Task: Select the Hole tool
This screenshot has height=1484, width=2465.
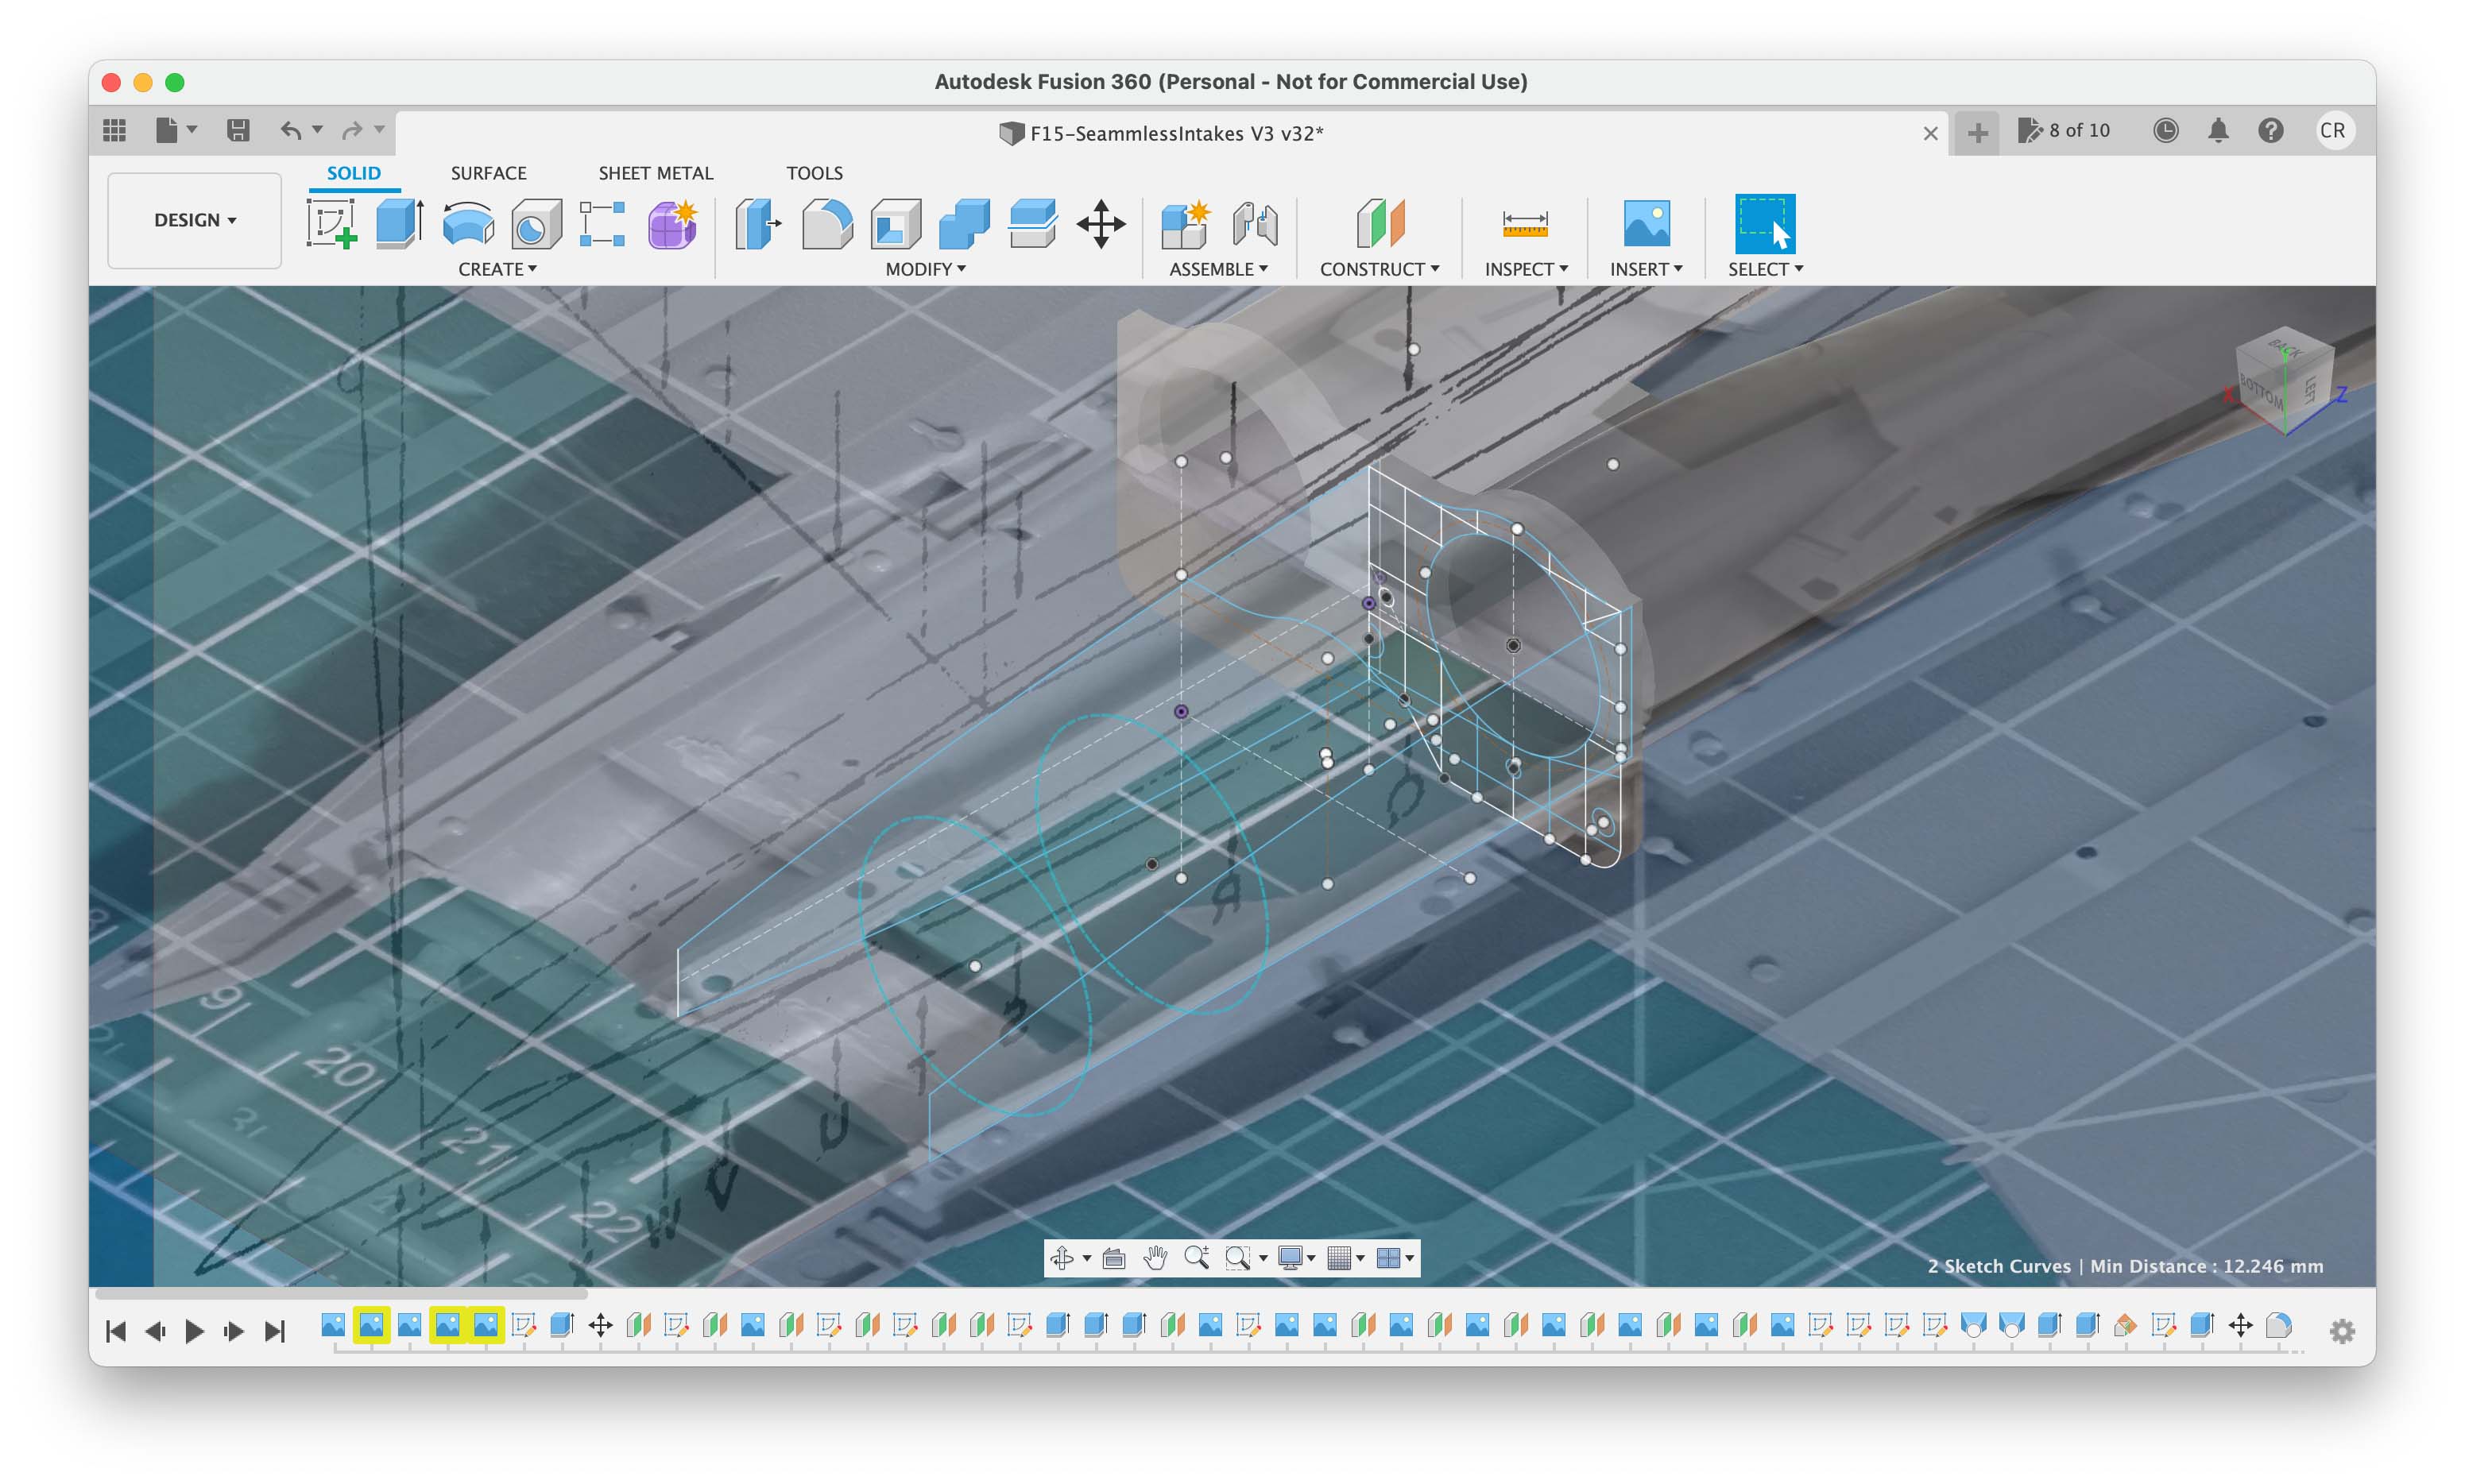Action: click(536, 223)
